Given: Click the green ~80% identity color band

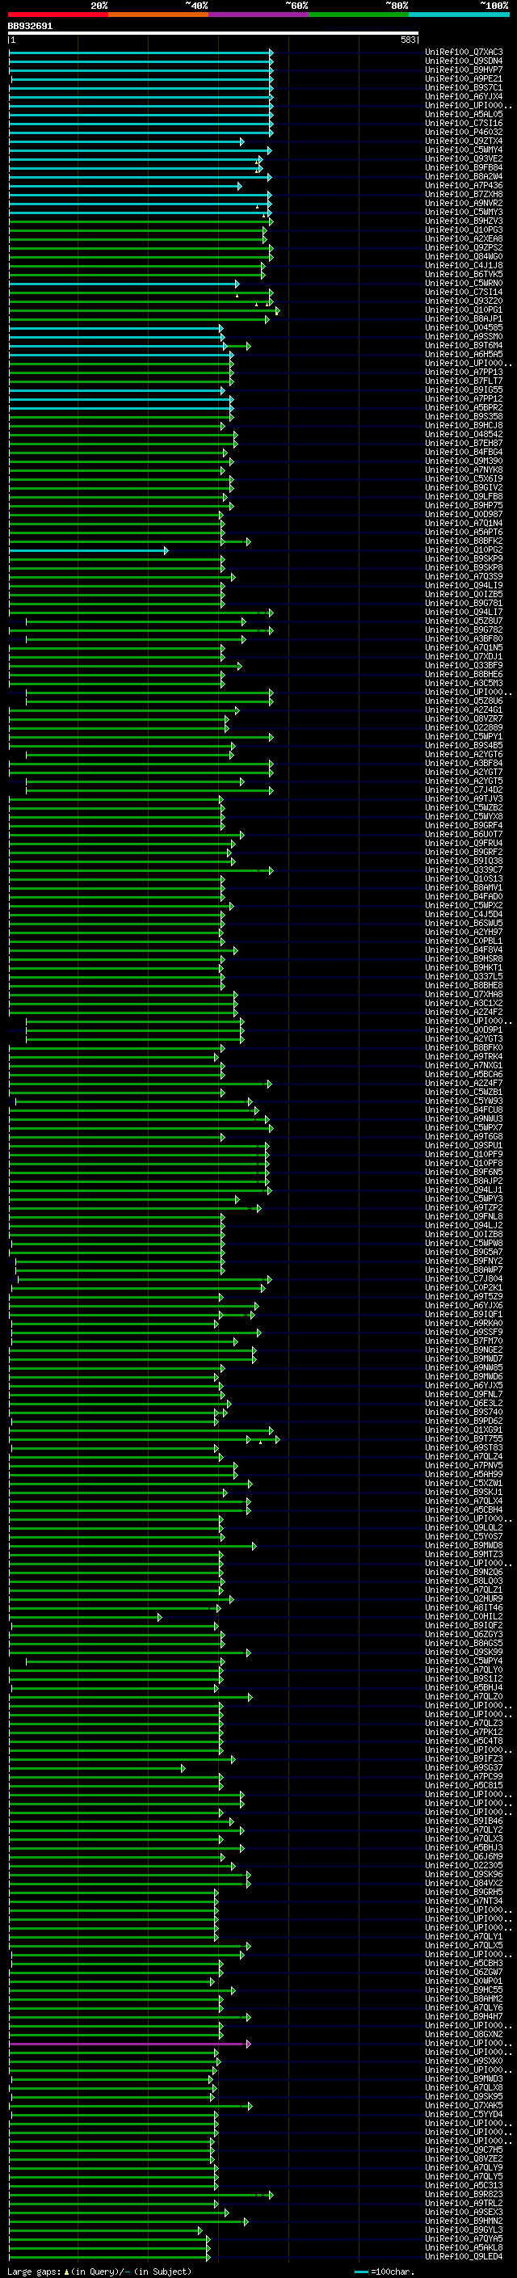Looking at the screenshot, I should [359, 15].
